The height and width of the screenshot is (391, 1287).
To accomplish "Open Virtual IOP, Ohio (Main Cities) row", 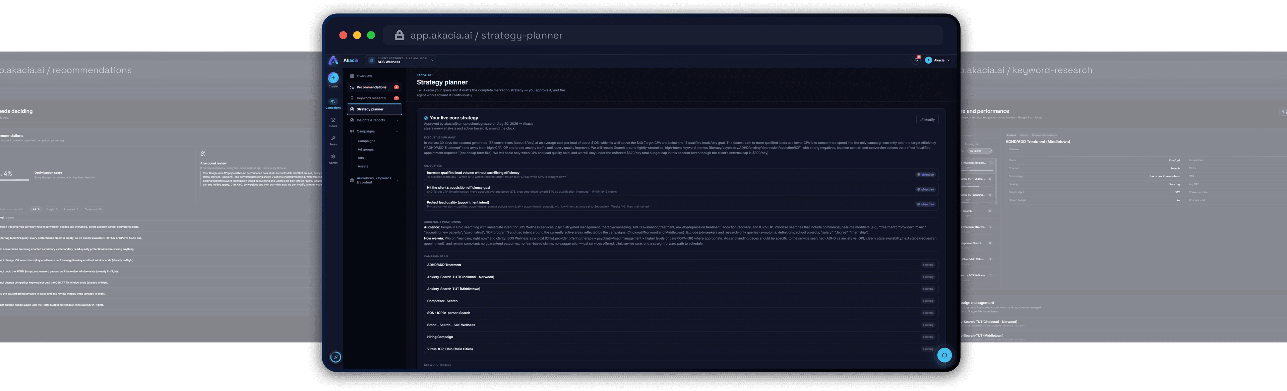I will click(681, 349).
